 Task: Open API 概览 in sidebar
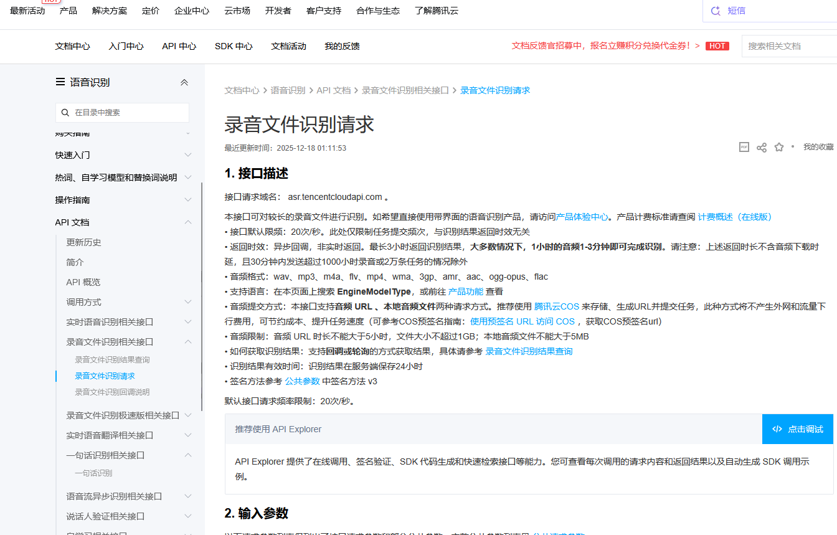click(x=83, y=282)
